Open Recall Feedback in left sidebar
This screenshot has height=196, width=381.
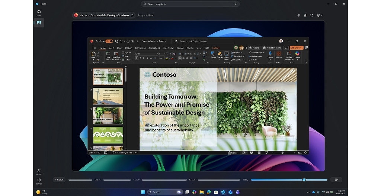coord(39,172)
